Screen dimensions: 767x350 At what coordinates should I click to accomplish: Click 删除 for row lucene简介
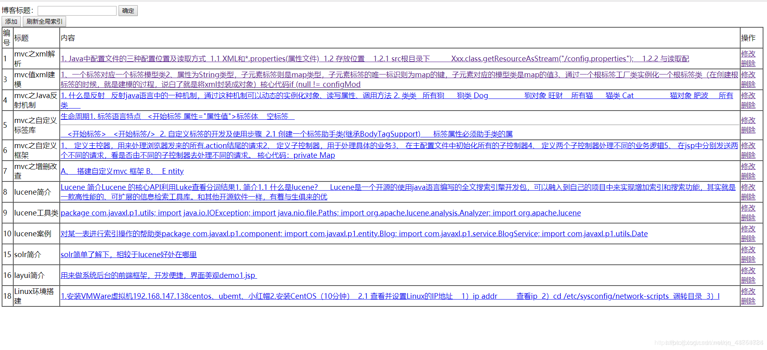point(748,197)
